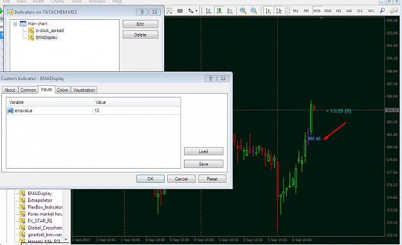Select the M1 timeframe

point(296,11)
